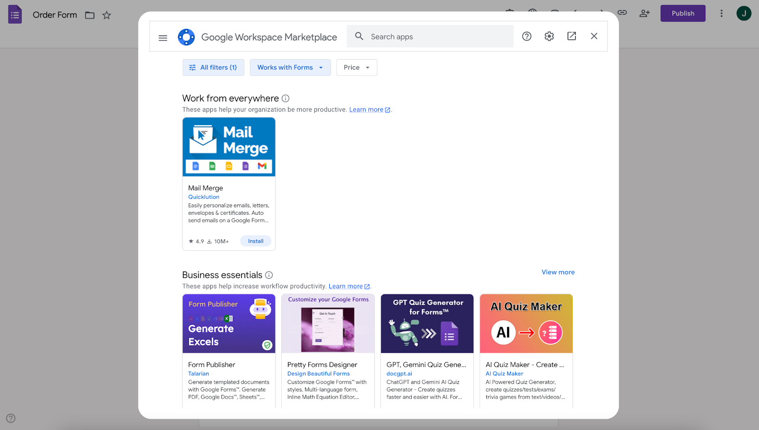This screenshot has width=759, height=430.
Task: Close the Marketplace dialog
Action: point(594,37)
